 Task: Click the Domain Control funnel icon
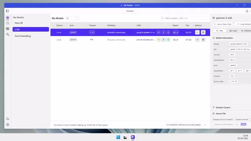(x=213, y=107)
